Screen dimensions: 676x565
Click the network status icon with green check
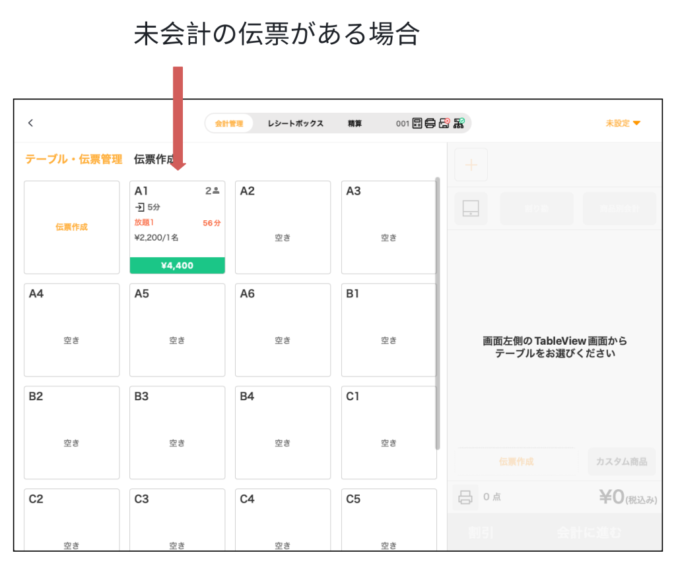click(x=459, y=123)
